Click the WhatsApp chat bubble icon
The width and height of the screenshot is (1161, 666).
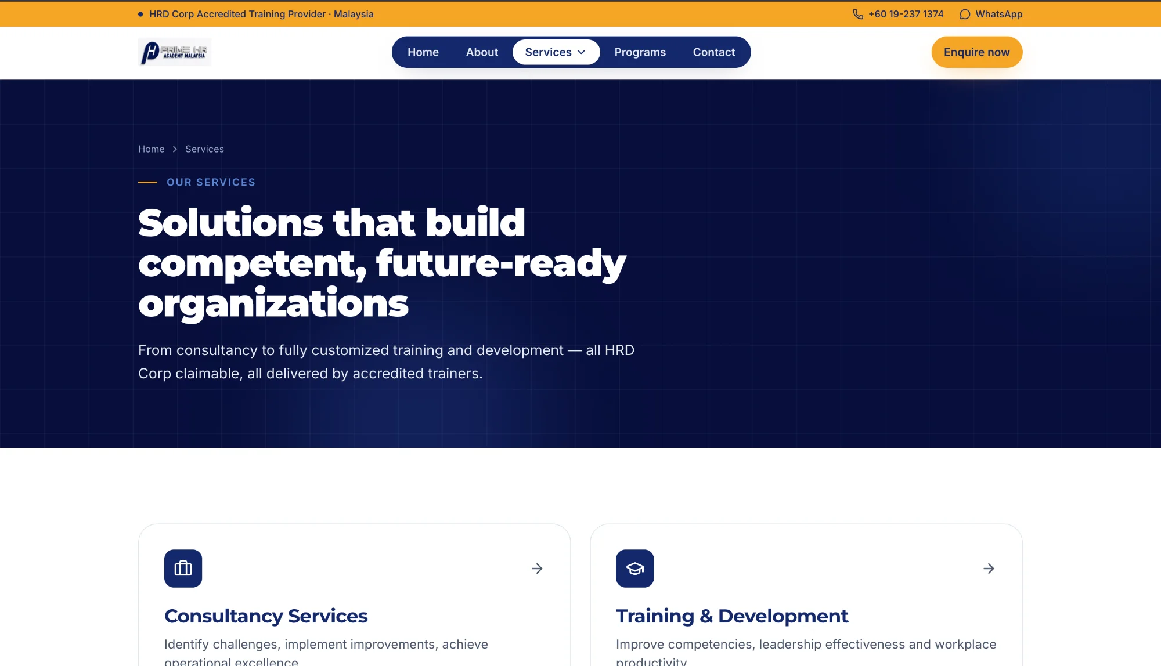click(x=965, y=14)
